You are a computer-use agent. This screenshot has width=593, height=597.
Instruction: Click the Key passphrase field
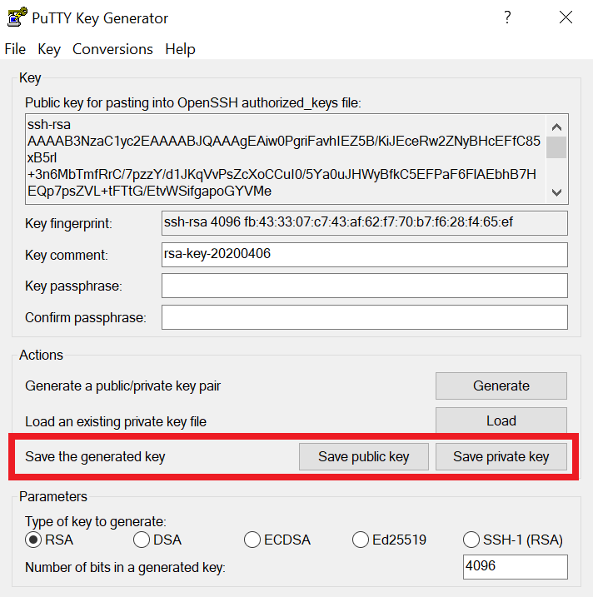(x=364, y=286)
